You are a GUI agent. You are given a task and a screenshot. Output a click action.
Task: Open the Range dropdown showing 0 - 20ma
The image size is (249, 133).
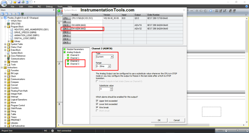pos(105,66)
